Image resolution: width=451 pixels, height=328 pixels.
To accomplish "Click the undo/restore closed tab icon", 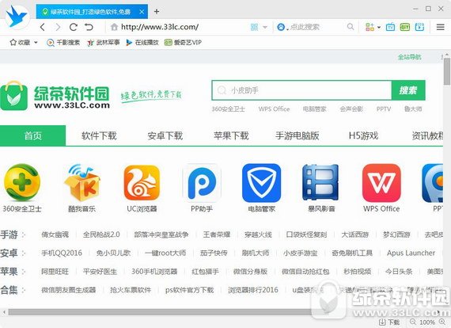I will point(89,27).
